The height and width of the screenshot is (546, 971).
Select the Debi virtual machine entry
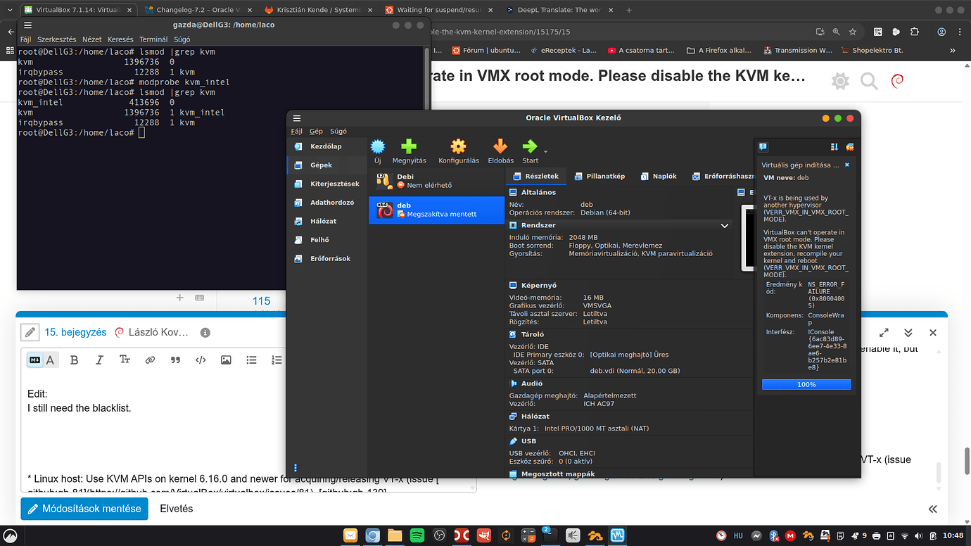pyautogui.click(x=436, y=181)
